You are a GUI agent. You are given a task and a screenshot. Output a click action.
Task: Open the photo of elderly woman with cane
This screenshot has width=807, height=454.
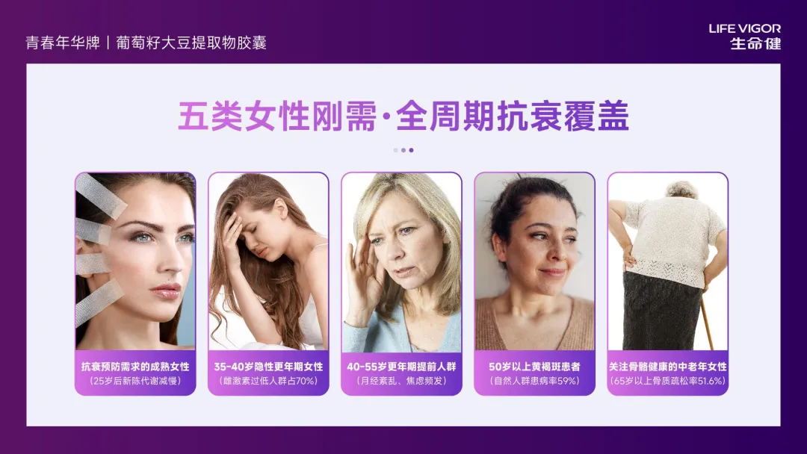pyautogui.click(x=667, y=261)
